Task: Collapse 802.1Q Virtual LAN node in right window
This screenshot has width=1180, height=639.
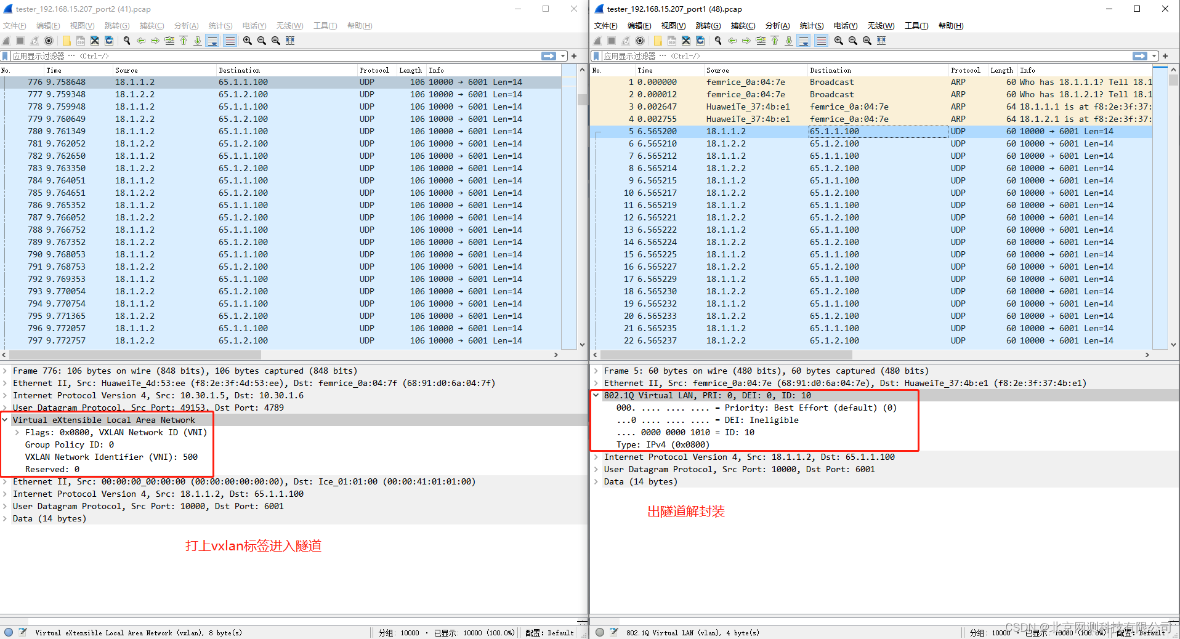Action: click(x=596, y=395)
